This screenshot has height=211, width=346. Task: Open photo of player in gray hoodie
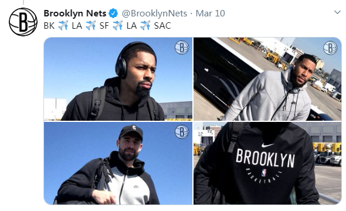pyautogui.click(x=267, y=79)
